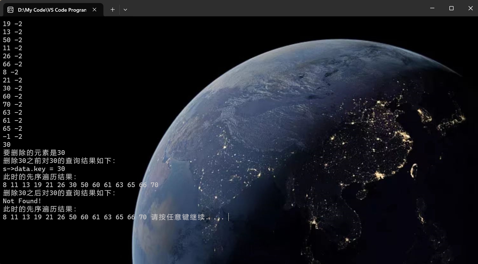The image size is (478, 264).
Task: Click the line "s->data.key = 30"
Action: pyautogui.click(x=34, y=169)
